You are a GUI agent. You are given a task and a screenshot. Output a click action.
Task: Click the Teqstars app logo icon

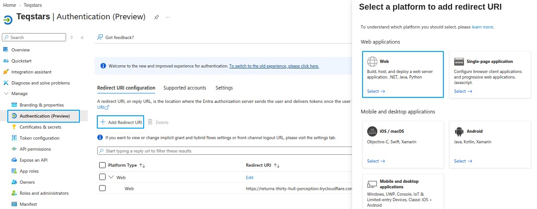8,20
